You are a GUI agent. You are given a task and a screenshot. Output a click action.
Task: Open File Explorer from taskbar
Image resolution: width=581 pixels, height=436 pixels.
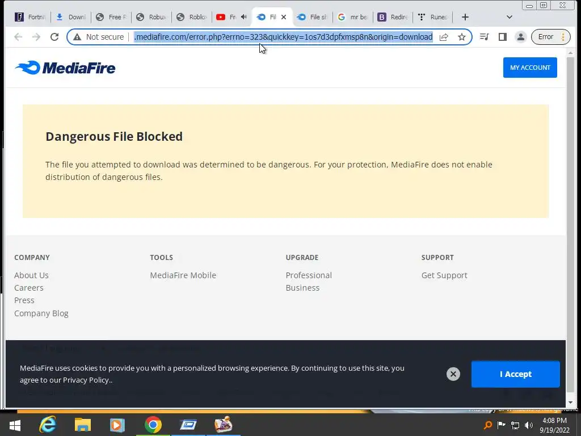point(83,425)
